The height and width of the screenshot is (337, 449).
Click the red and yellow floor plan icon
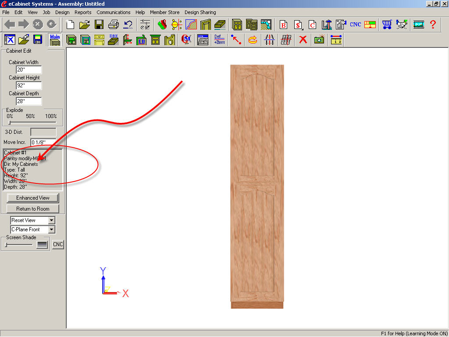point(370,25)
